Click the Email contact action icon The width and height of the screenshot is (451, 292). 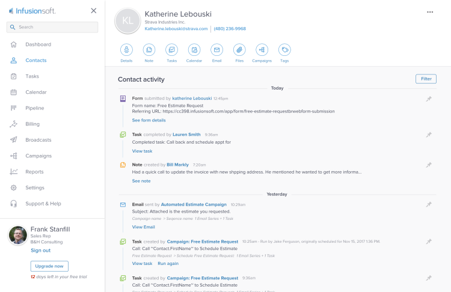tap(217, 50)
